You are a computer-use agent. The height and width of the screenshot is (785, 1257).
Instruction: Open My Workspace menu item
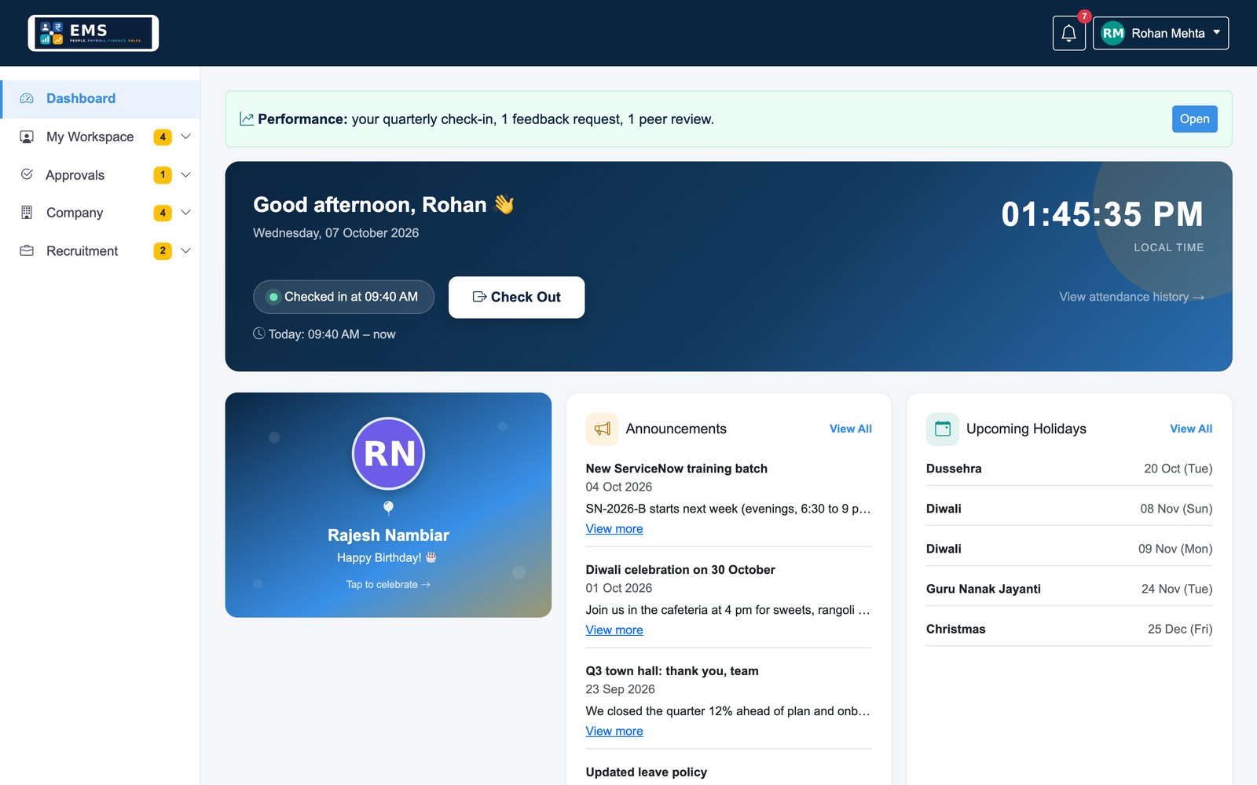(x=101, y=137)
